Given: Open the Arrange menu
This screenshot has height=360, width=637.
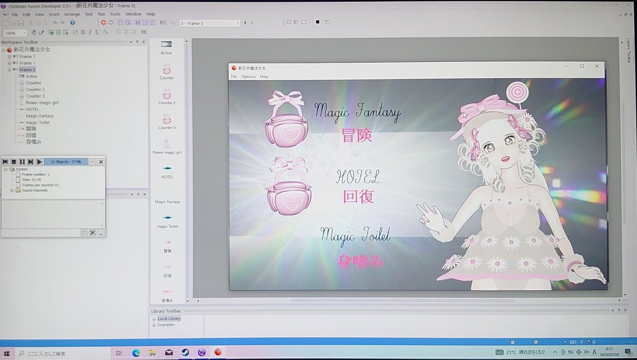Looking at the screenshot, I should [x=72, y=14].
